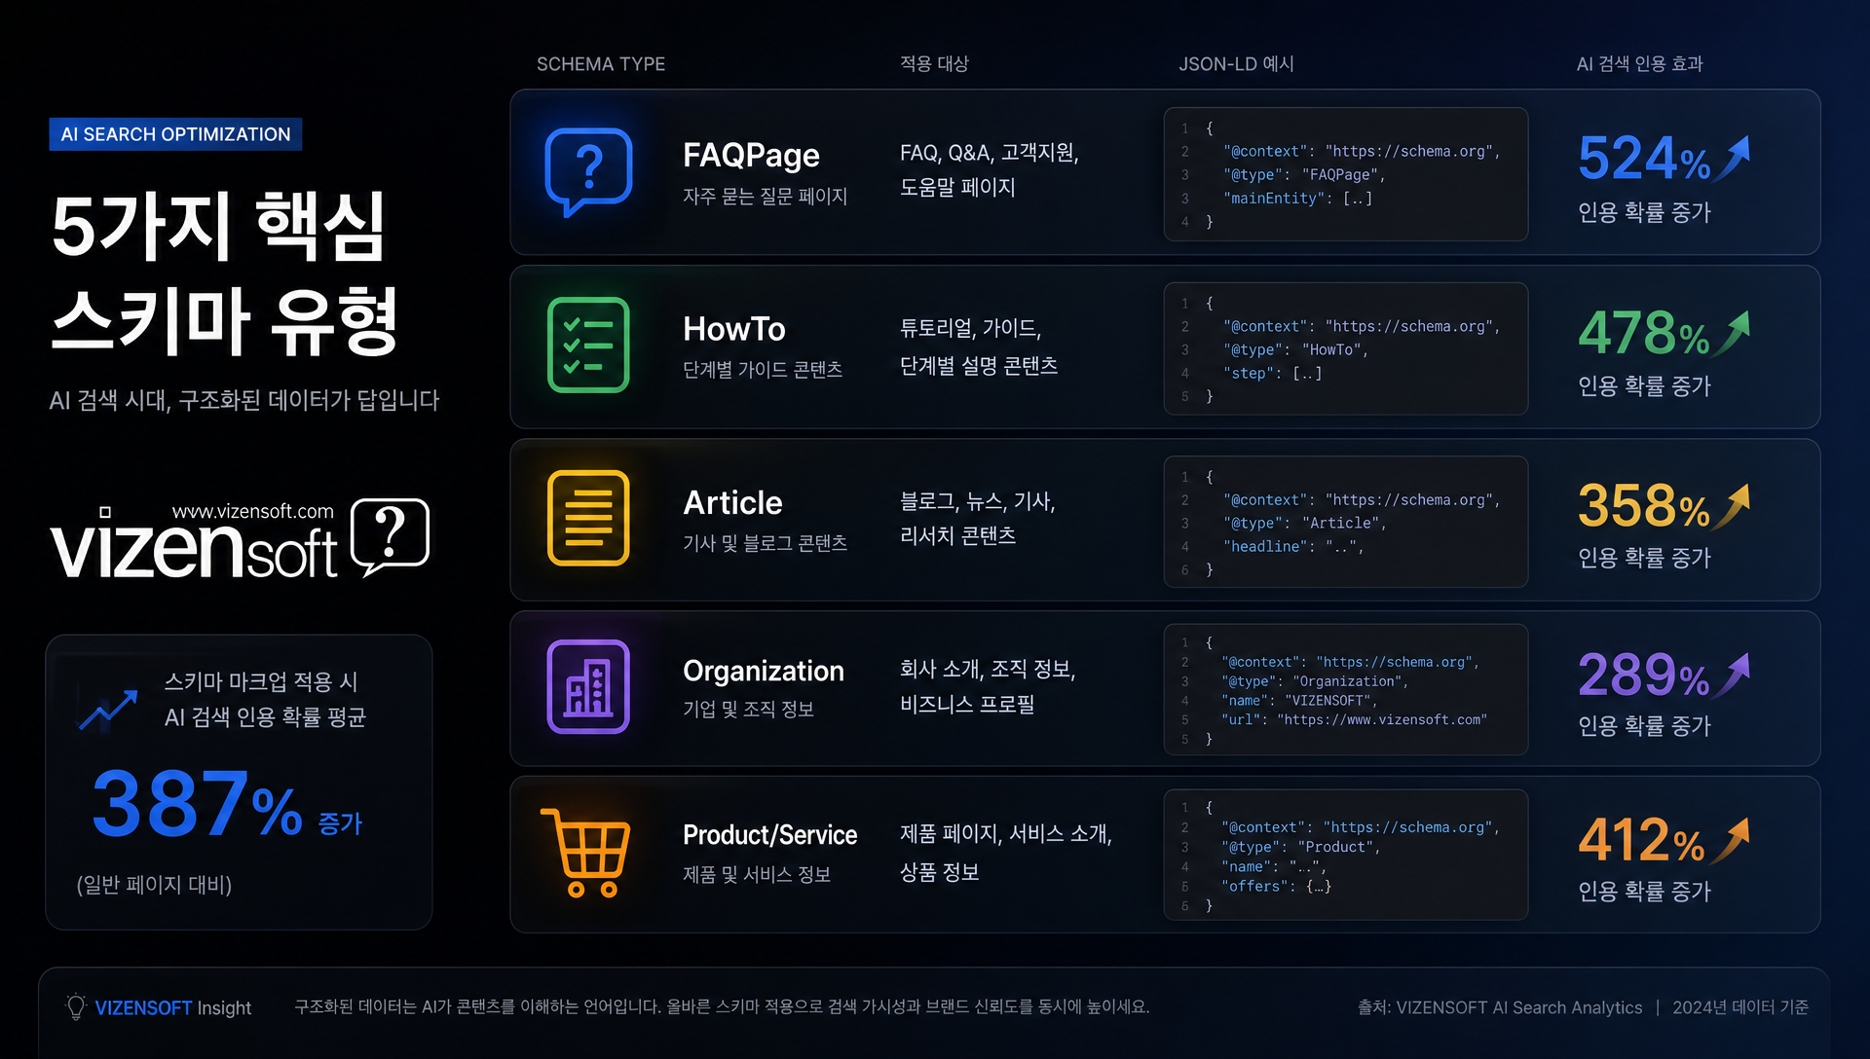Click the FAQPage title

click(751, 156)
